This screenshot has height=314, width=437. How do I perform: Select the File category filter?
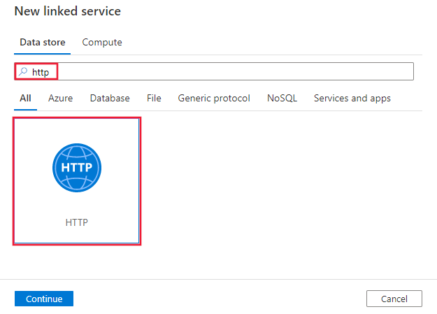[154, 99]
